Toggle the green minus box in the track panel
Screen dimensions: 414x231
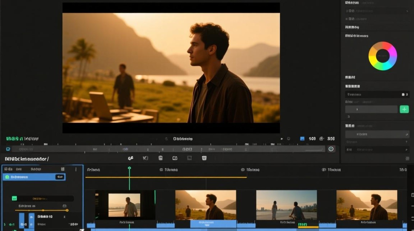[x=14, y=198]
